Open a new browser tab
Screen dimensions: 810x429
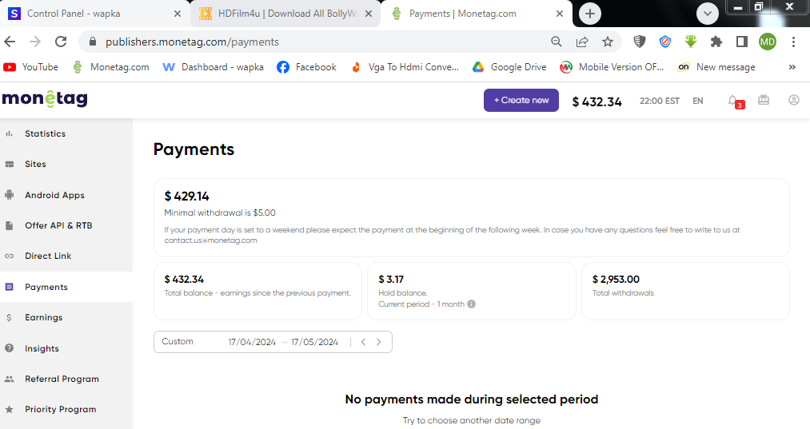click(x=590, y=14)
